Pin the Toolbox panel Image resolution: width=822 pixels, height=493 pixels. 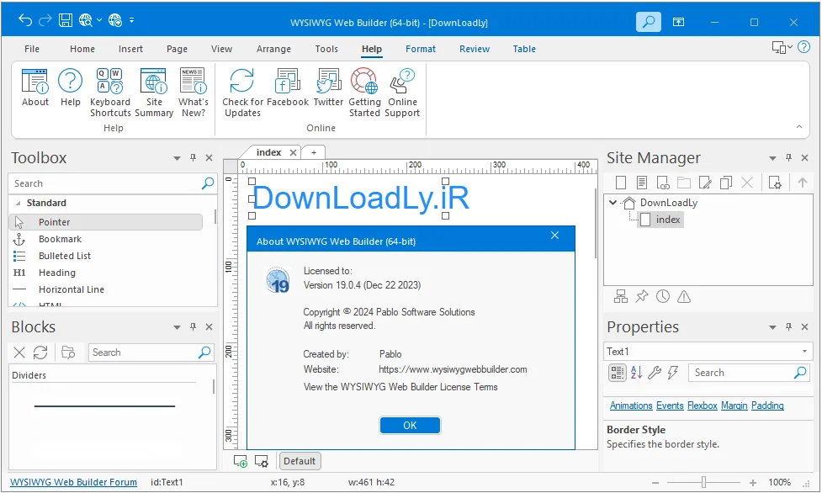pos(193,158)
